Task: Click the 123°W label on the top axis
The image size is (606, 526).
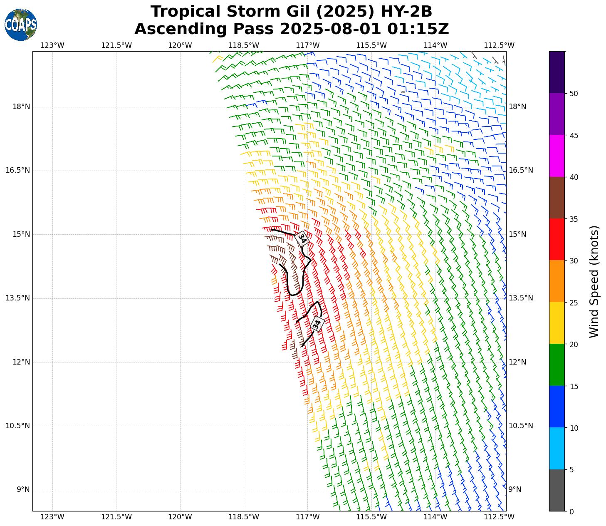Action: 52,45
